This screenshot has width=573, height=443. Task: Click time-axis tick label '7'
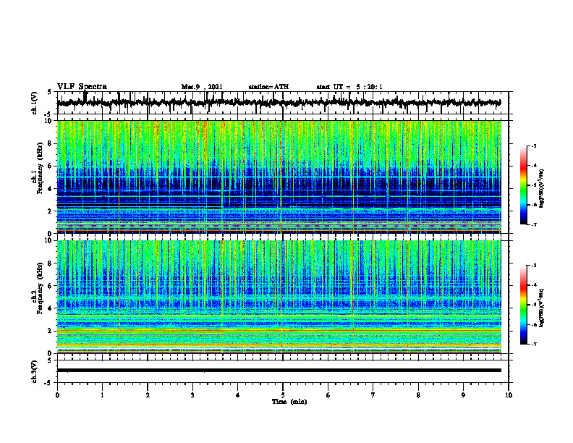coord(373,395)
